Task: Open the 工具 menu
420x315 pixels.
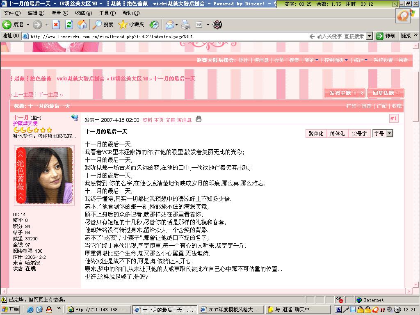Action: (x=107, y=13)
